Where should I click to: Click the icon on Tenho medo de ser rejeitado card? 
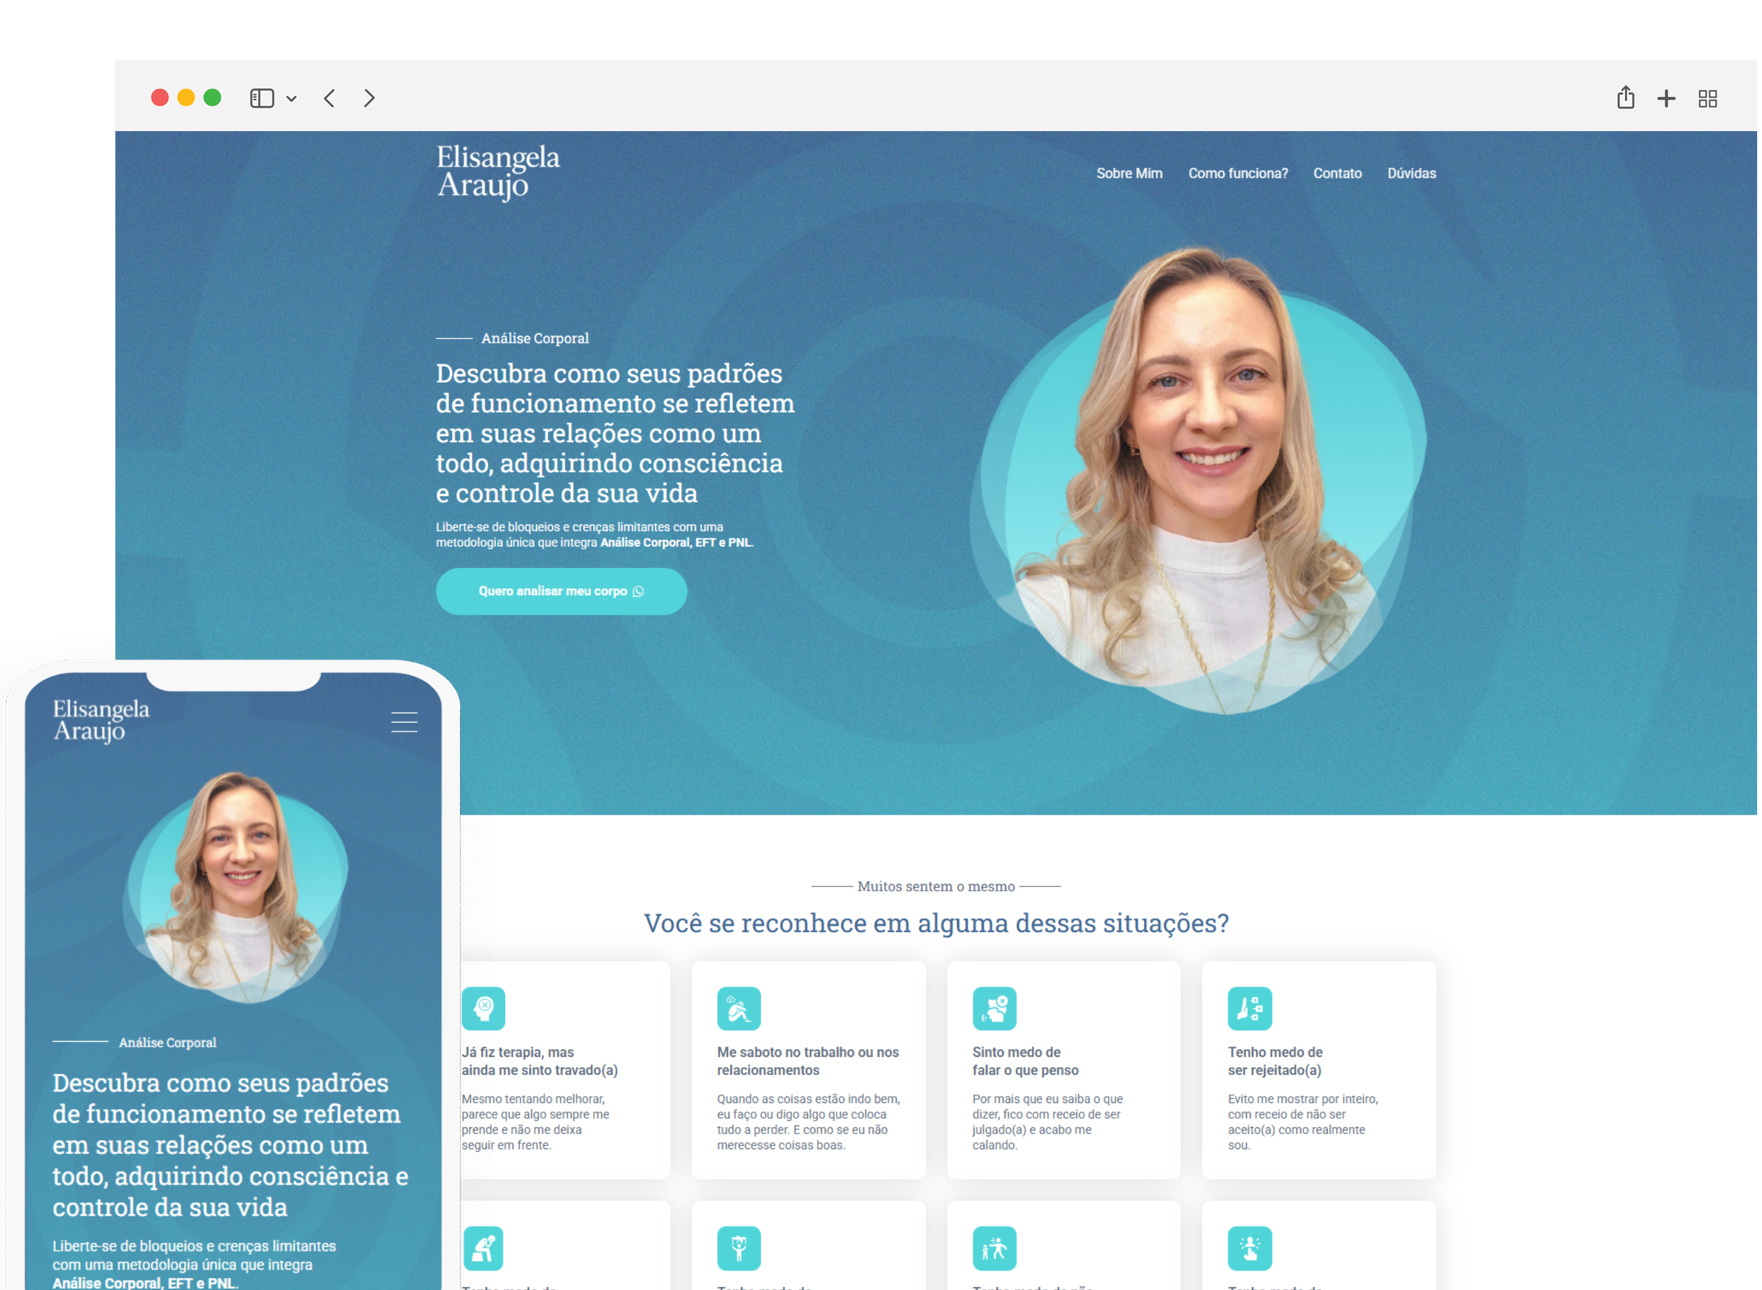1249,1008
